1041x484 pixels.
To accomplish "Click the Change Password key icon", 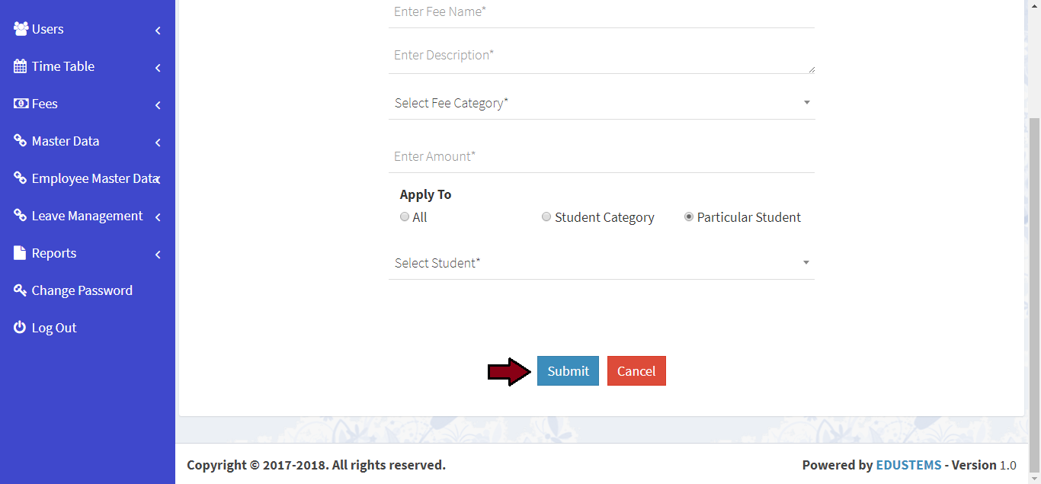I will (21, 290).
